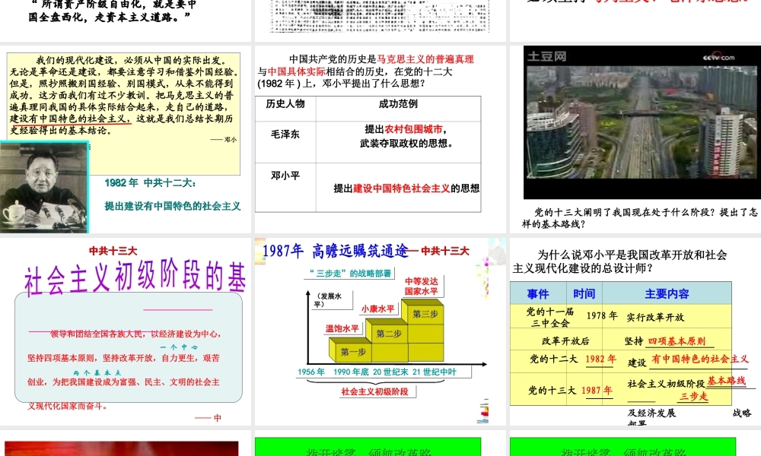Click the large purple heading 社会主义初级阶段的基
The height and width of the screenshot is (456, 761).
[135, 277]
